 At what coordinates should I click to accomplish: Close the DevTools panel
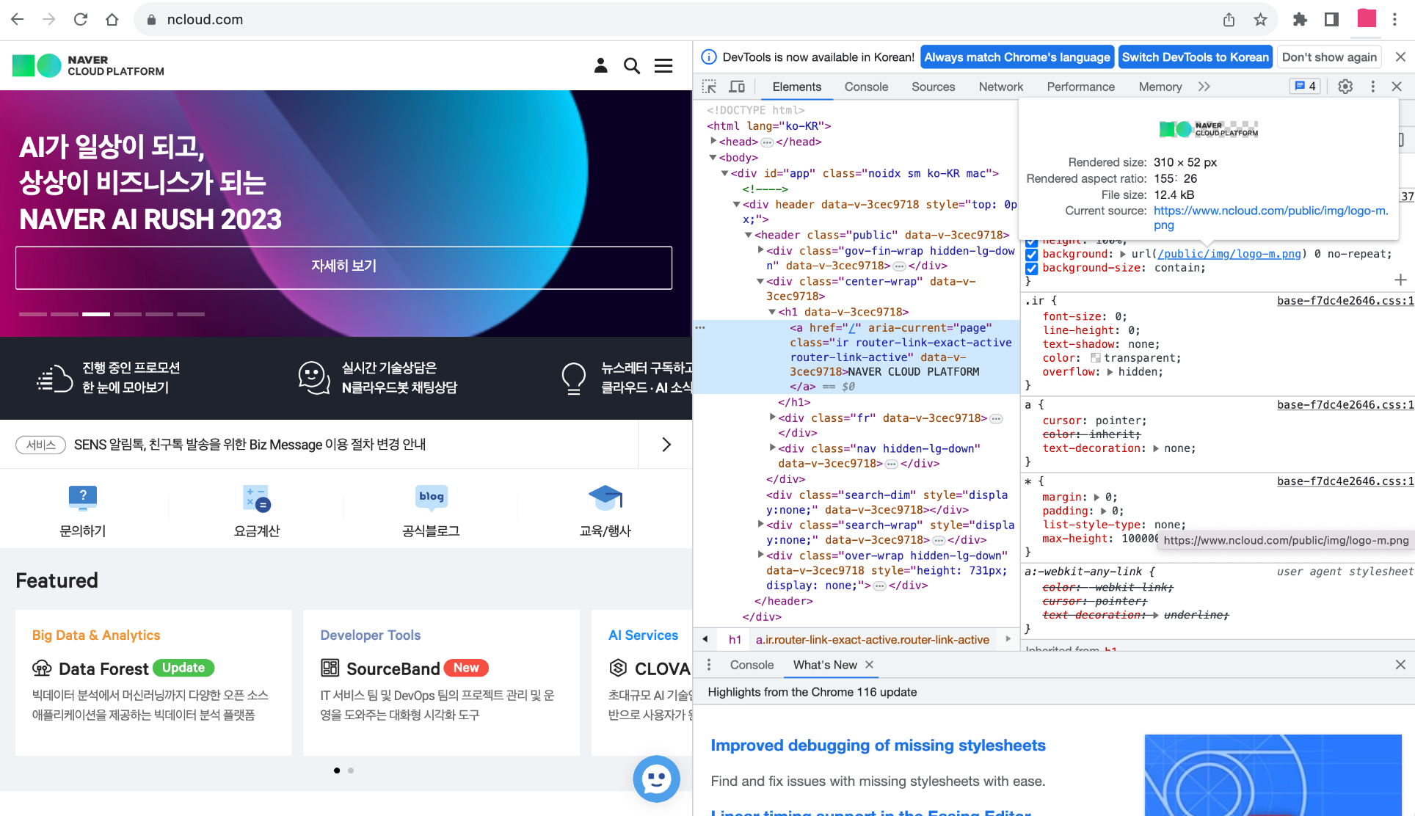pyautogui.click(x=1397, y=87)
